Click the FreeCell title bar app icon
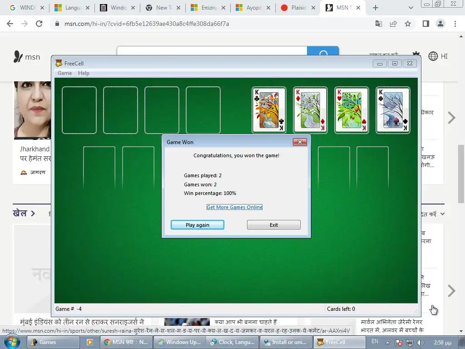The width and height of the screenshot is (465, 349). pos(59,63)
